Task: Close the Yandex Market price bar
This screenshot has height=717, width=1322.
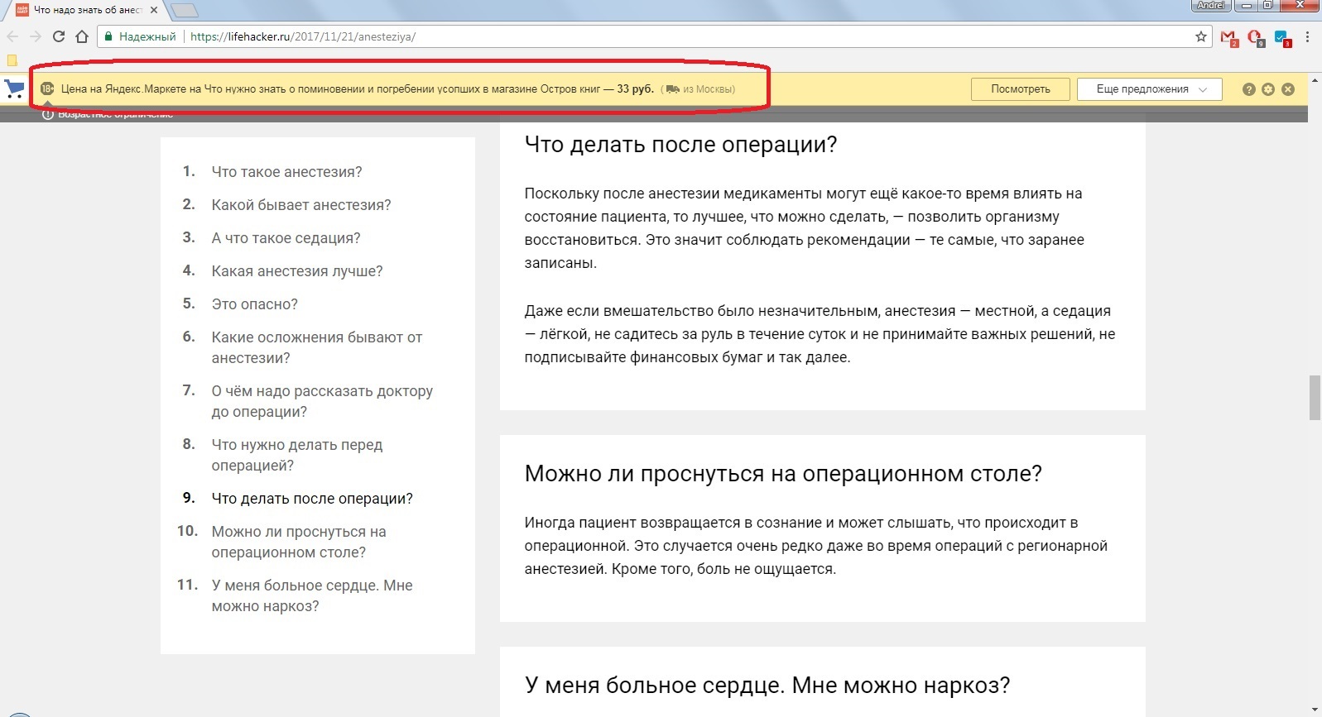Action: (1288, 89)
